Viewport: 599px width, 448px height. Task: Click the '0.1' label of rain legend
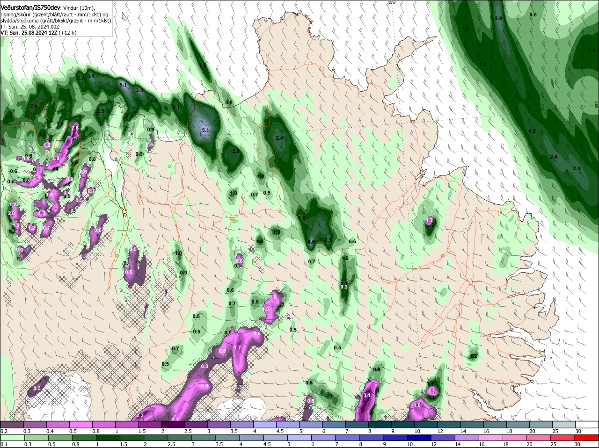pyautogui.click(x=4, y=444)
